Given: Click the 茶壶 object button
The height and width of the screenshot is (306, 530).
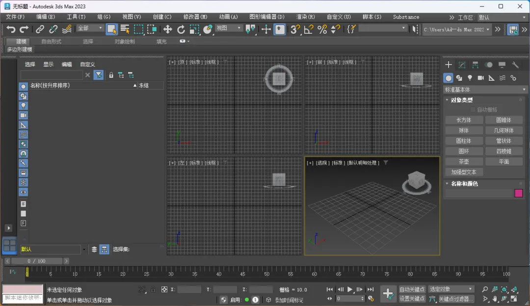Looking at the screenshot, I should tap(464, 162).
